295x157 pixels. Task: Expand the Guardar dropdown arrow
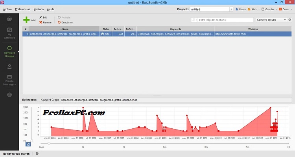click(276, 9)
